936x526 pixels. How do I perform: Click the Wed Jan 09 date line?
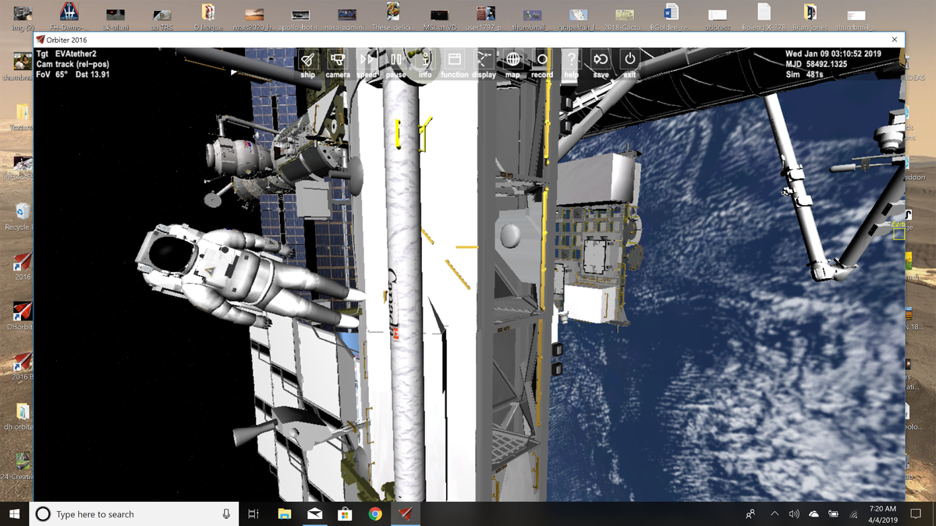[x=833, y=54]
